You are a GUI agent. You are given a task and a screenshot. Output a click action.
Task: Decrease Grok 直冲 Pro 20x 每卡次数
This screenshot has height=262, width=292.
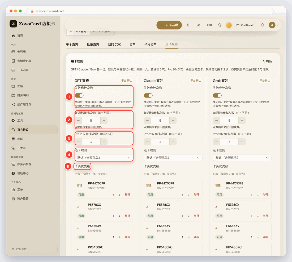216,142
